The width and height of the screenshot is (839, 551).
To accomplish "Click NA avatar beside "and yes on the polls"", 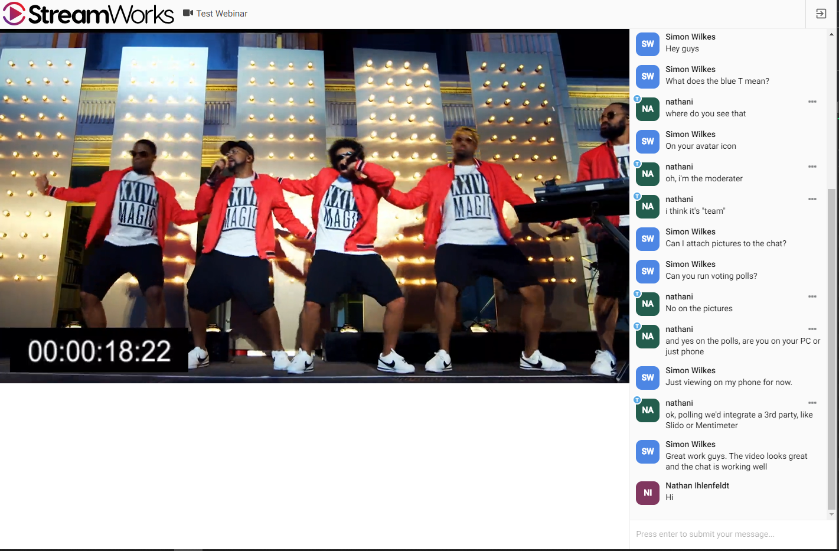I will [648, 336].
